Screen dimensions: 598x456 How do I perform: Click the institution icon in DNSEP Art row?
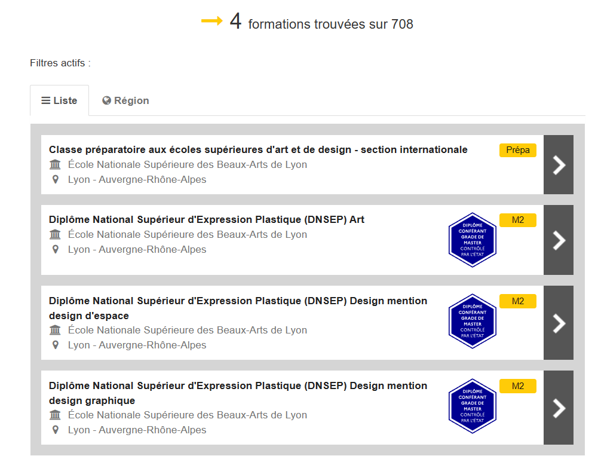coord(56,235)
